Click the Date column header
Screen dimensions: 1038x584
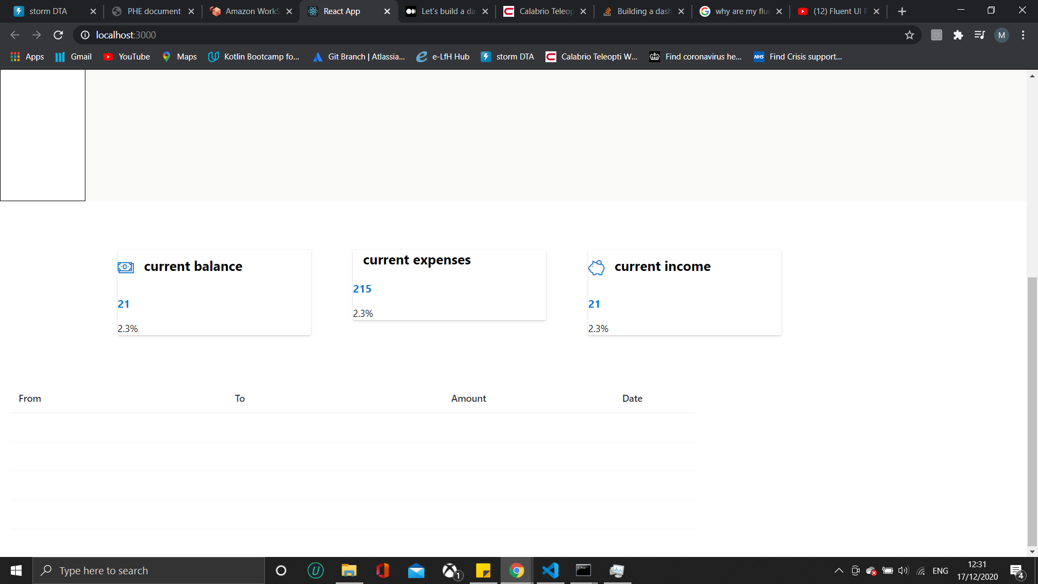632,399
